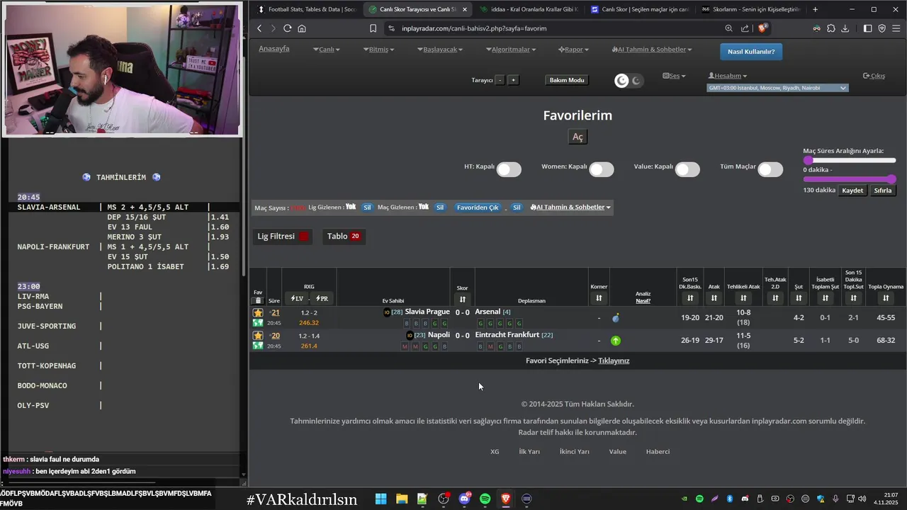
Task: Open the Anasayfa menu link
Action: [x=274, y=49]
